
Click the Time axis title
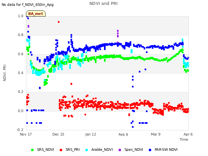[184, 139]
